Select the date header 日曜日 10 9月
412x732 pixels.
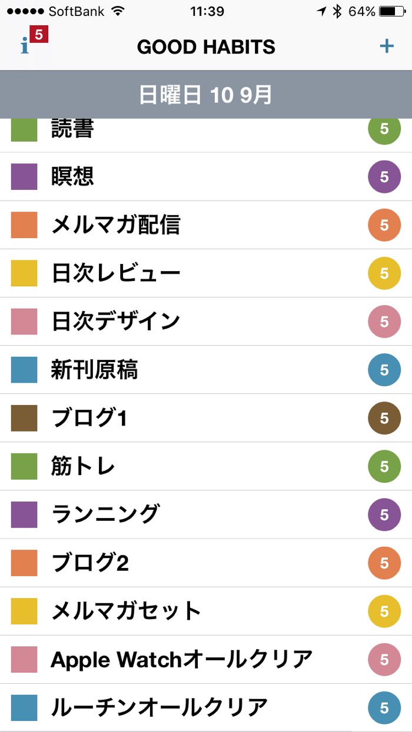206,95
